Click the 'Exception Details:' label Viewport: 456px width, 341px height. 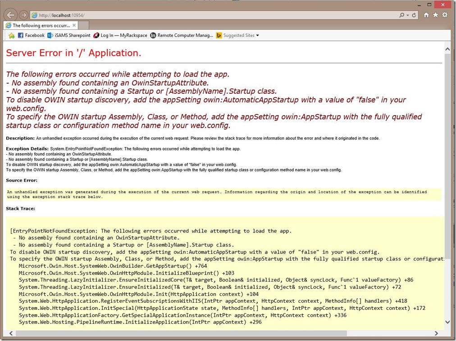click(x=27, y=149)
